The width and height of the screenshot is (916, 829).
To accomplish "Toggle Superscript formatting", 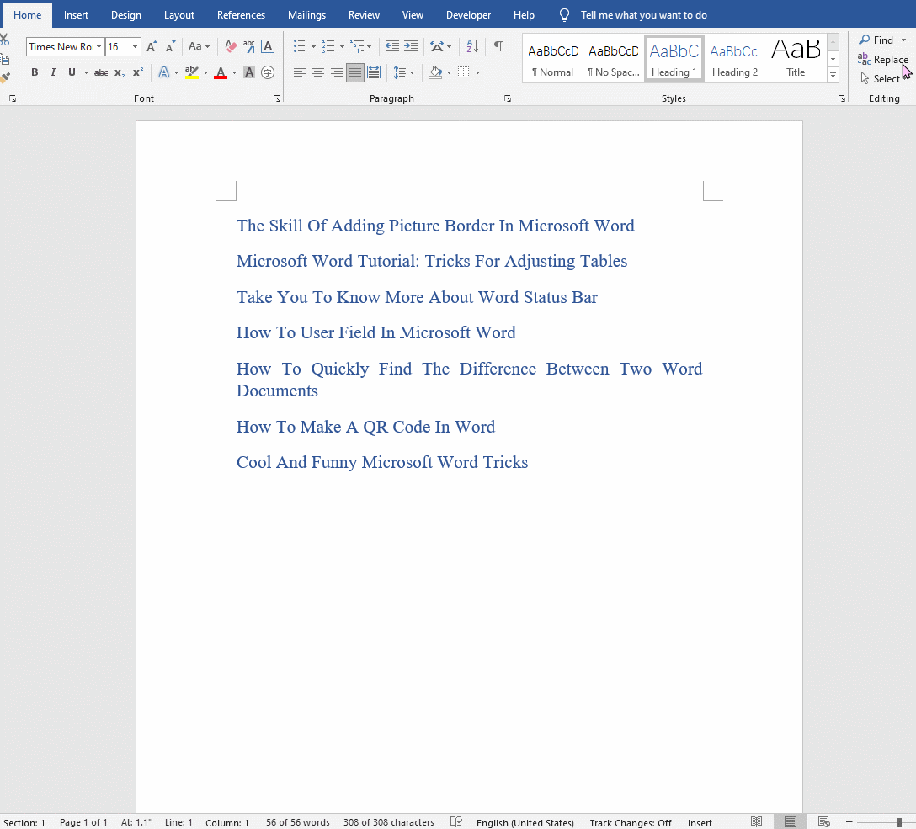I will pos(138,72).
